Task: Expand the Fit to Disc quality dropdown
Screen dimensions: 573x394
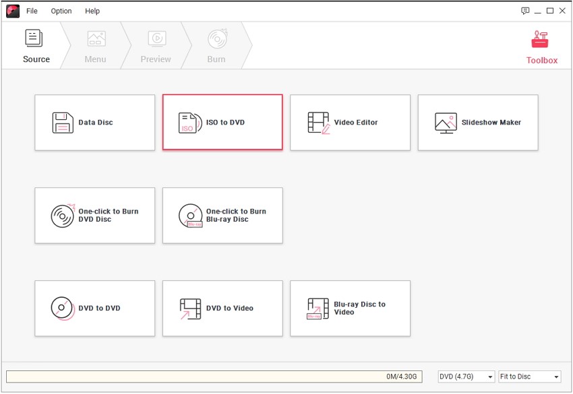Action: (529, 376)
